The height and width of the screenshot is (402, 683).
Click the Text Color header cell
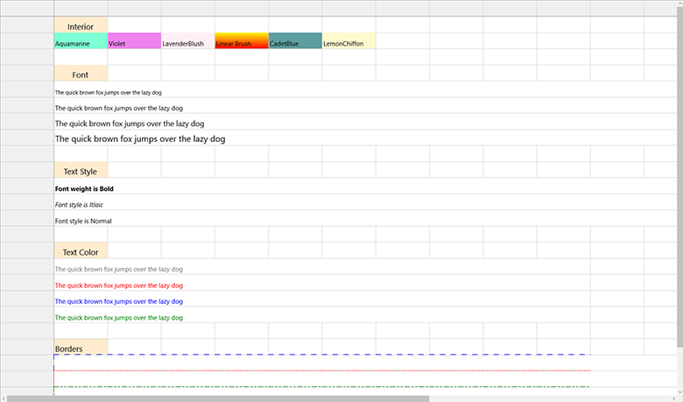point(81,252)
